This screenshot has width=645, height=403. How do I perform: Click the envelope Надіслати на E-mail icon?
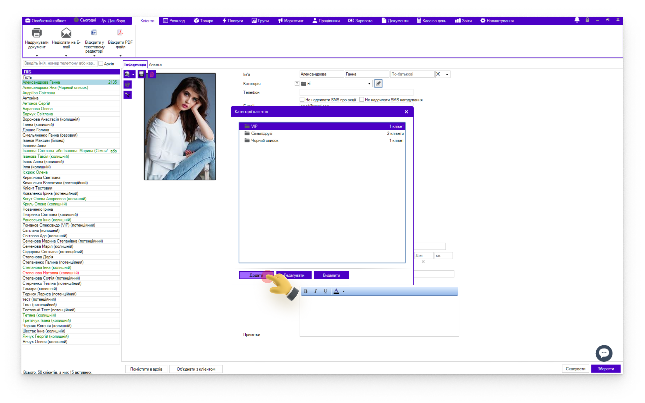[66, 33]
